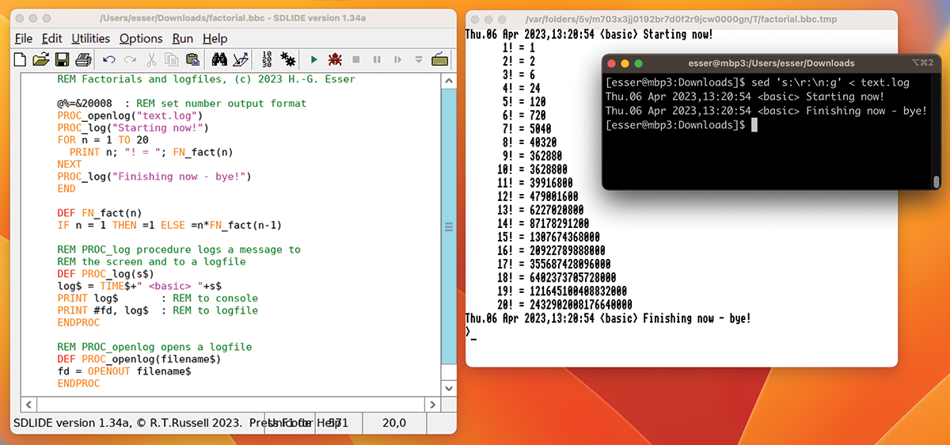The image size is (950, 445).
Task: Copy selection with the copy icon
Action: [x=171, y=59]
